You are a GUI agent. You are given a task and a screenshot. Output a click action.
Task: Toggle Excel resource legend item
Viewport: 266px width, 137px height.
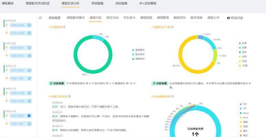244,118
